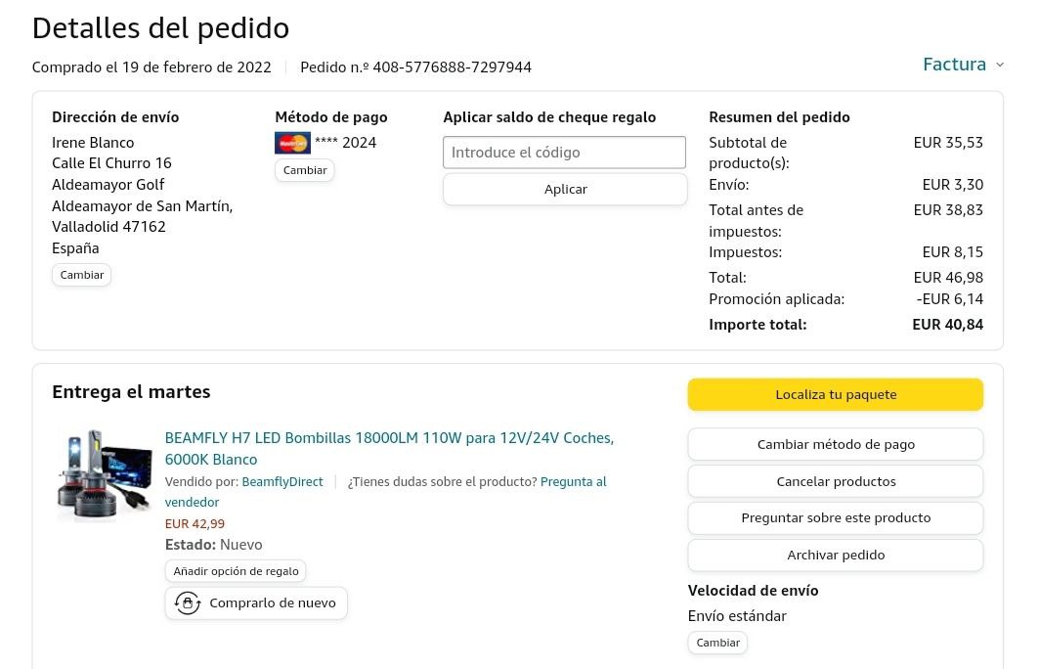1039x669 pixels.
Task: Open the BeamflyDirect seller link
Action: [x=281, y=481]
